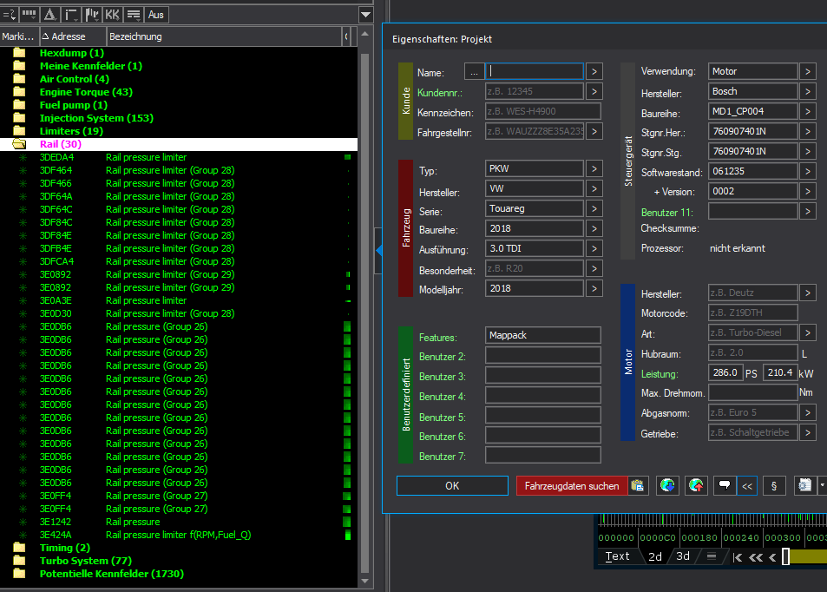
Task: Open the arrow menu next to the Hersteller VW field
Action: (594, 189)
